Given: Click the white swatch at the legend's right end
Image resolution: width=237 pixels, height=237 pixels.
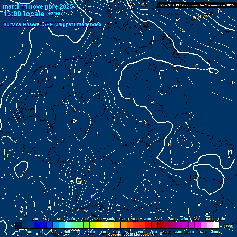Looking at the screenshot, I should point(216,226).
